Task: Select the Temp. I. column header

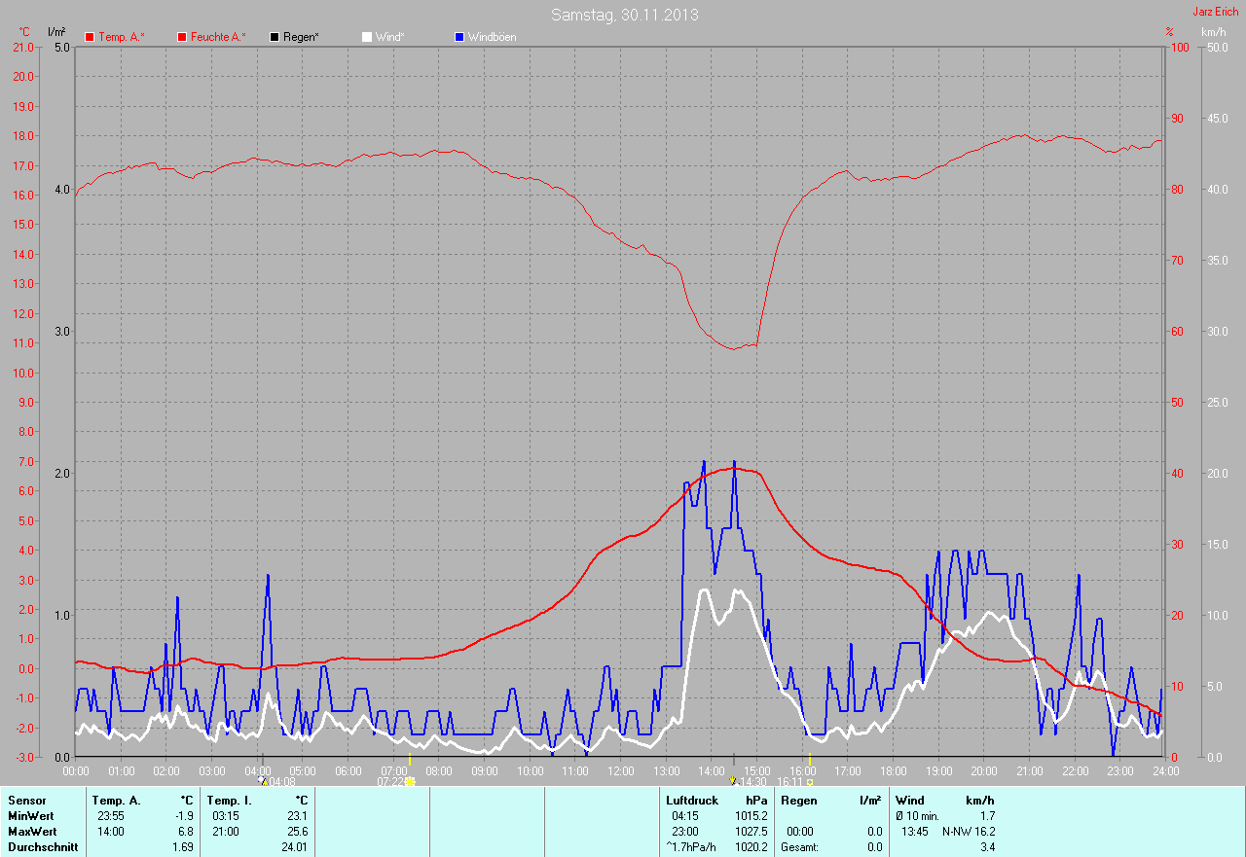Action: [x=229, y=801]
